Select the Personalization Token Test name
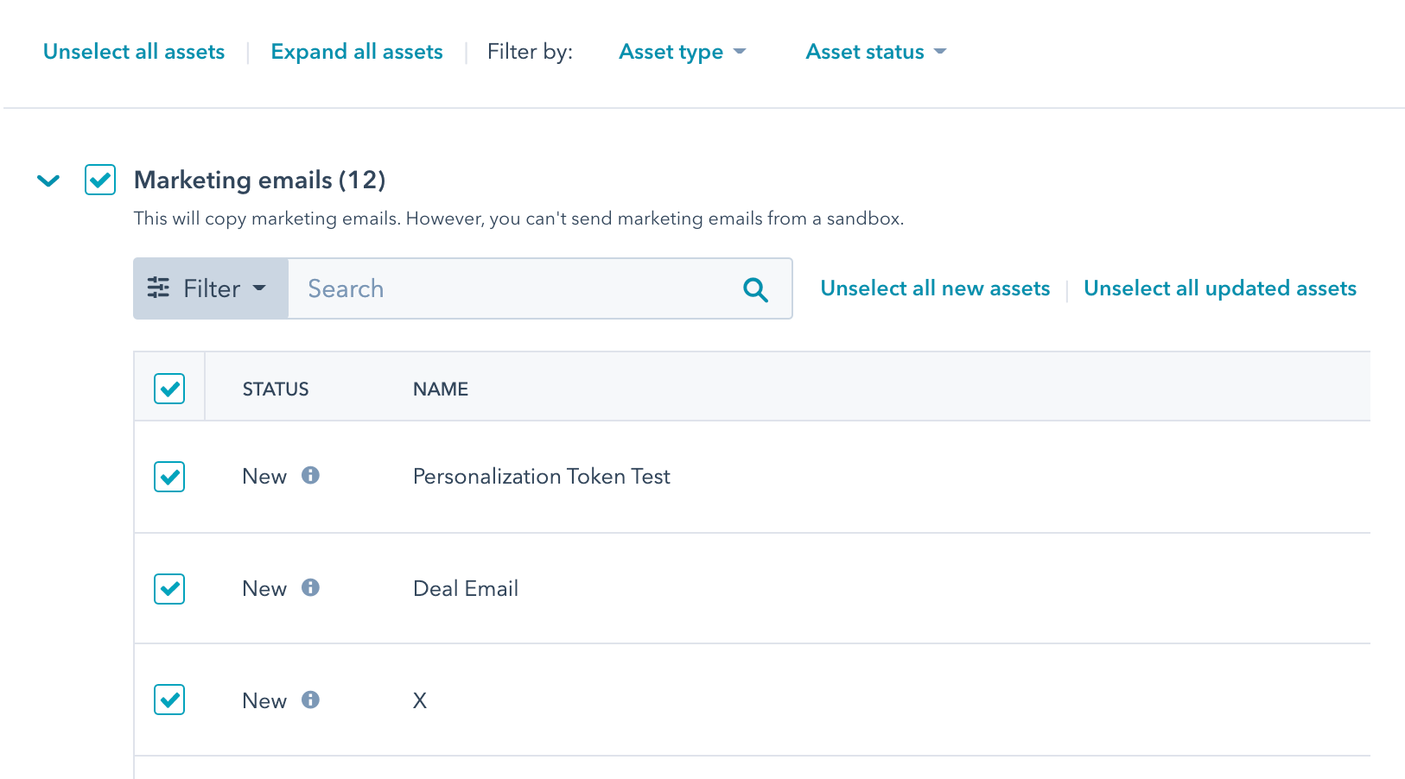This screenshot has width=1405, height=779. point(542,477)
